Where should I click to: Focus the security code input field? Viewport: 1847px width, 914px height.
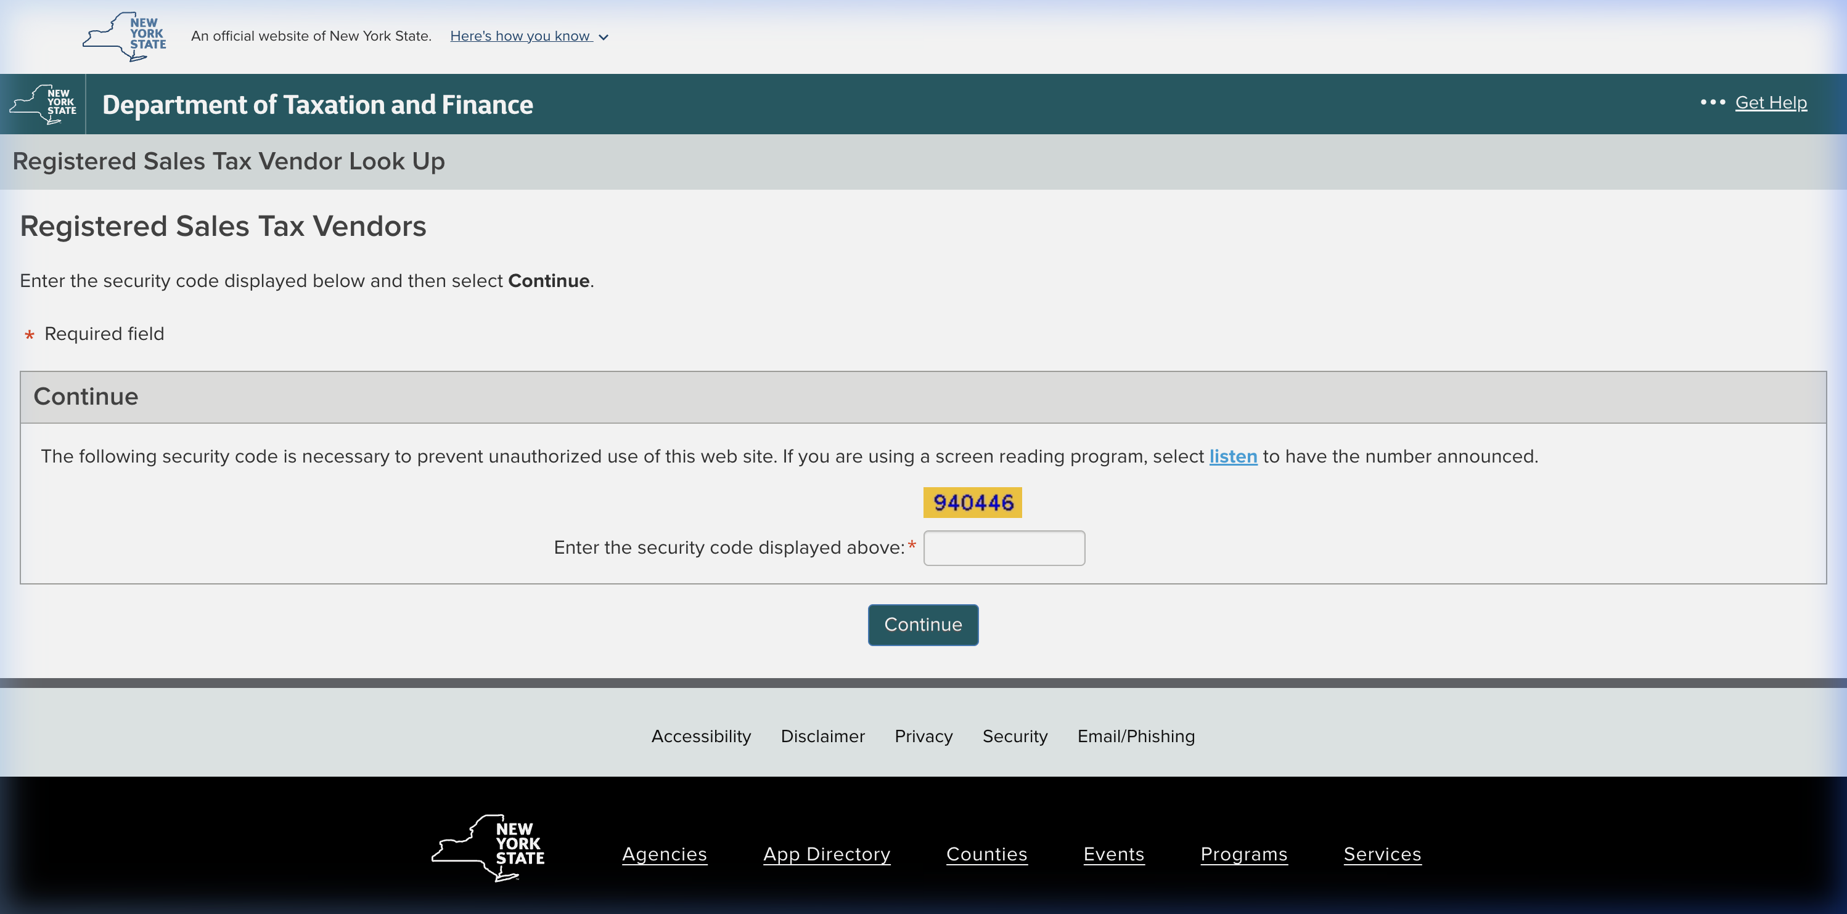(x=1004, y=548)
